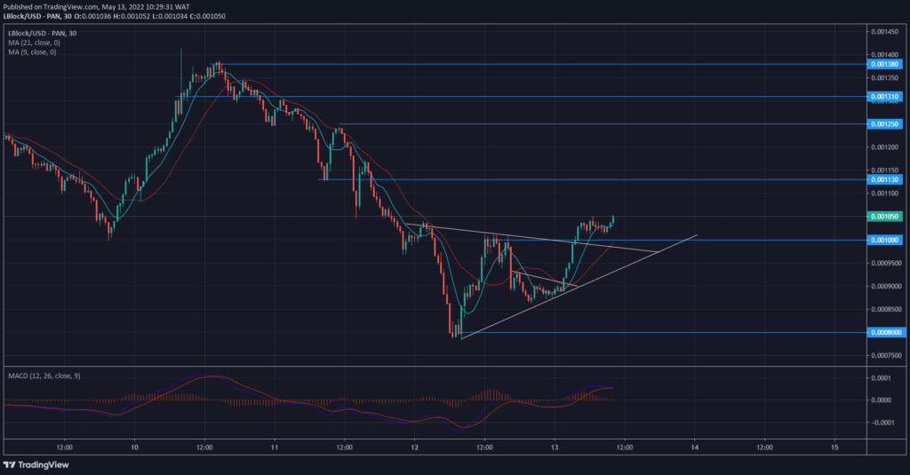This screenshot has width=910, height=475.
Task: Click the 0.0008000 blue price label
Action: [886, 332]
